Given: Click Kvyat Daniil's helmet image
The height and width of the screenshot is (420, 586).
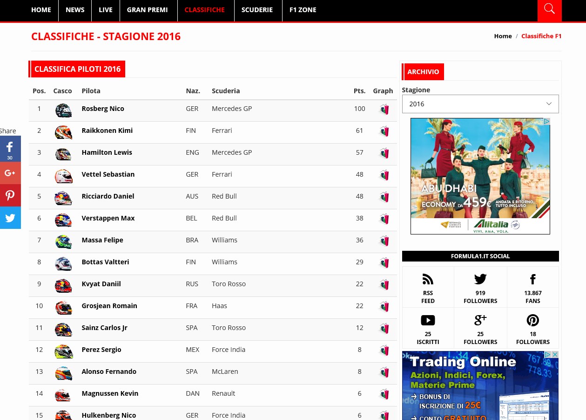Looking at the screenshot, I should click(x=63, y=286).
